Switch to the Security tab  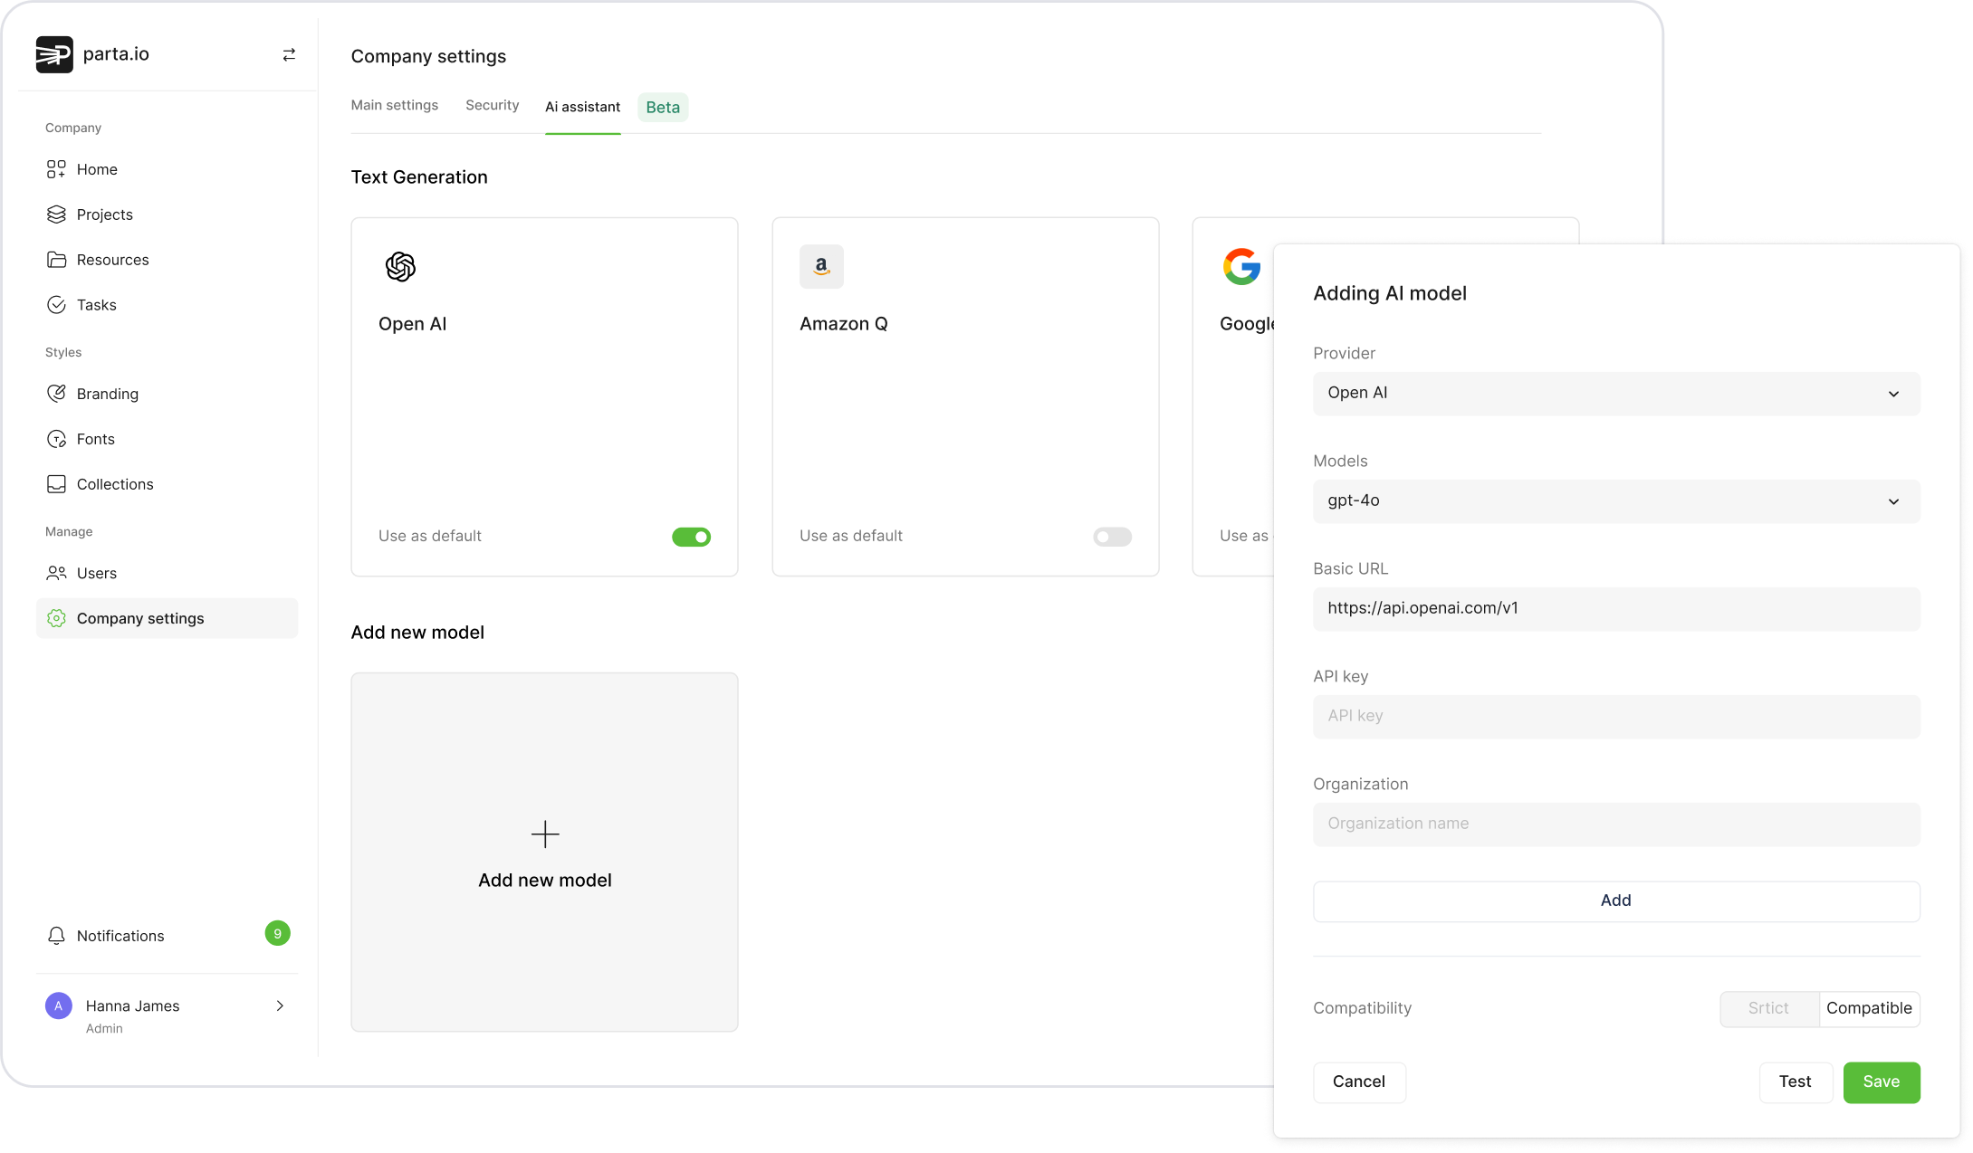492,105
